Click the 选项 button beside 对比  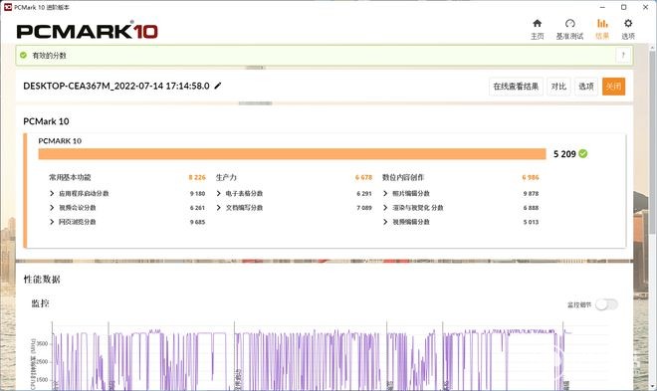pos(586,87)
